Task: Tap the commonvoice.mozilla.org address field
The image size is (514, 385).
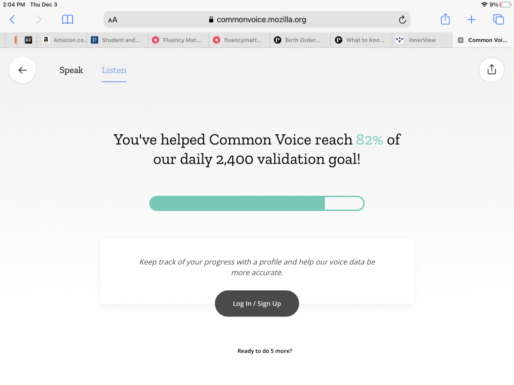Action: (257, 20)
